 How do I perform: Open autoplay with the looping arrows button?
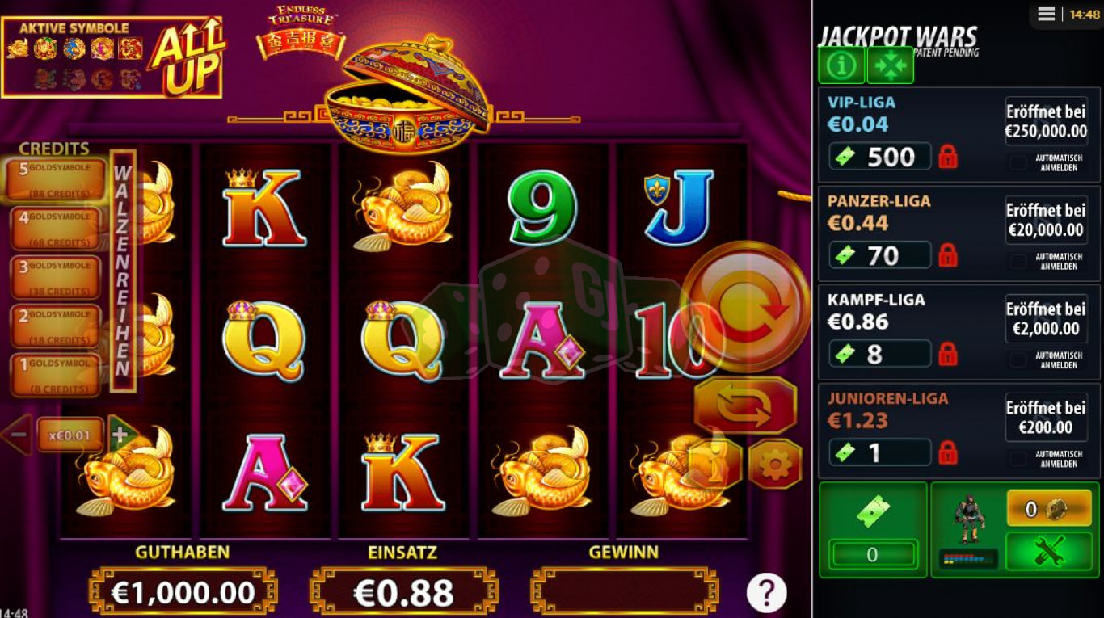pyautogui.click(x=745, y=406)
